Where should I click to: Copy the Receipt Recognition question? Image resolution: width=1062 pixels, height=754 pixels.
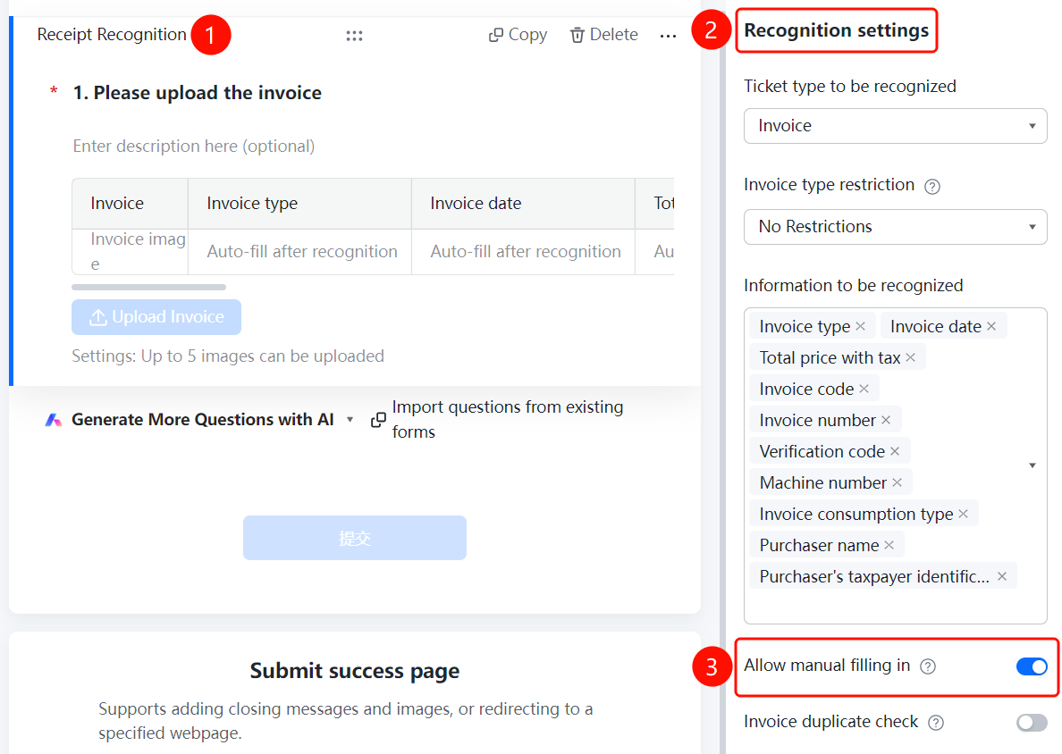coord(518,35)
